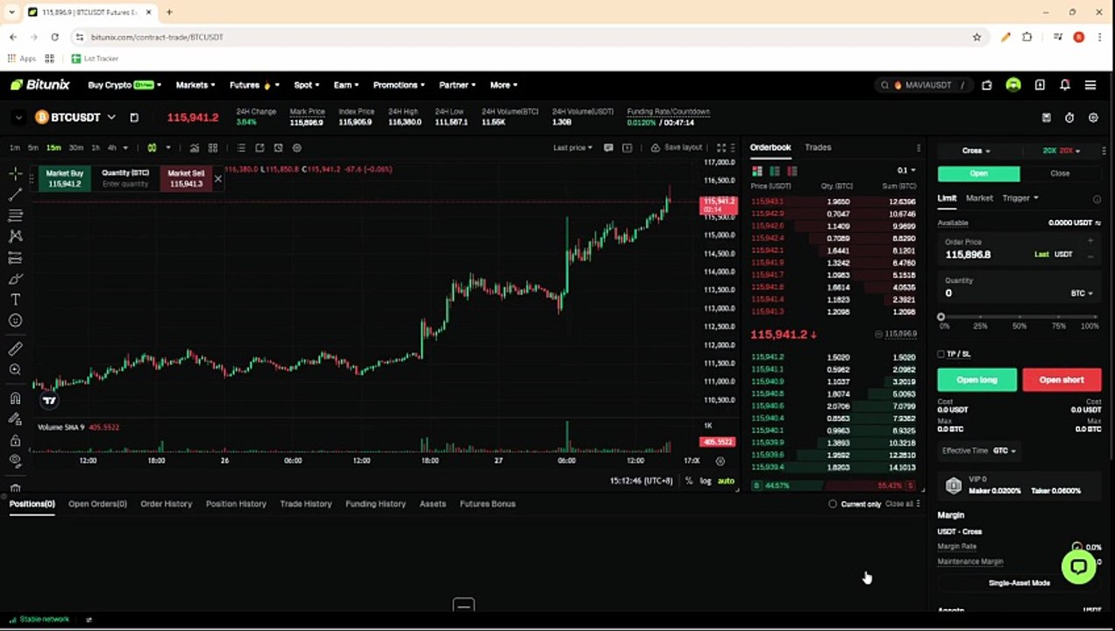The height and width of the screenshot is (631, 1115).
Task: Open the live chat support bubble
Action: 1078,566
